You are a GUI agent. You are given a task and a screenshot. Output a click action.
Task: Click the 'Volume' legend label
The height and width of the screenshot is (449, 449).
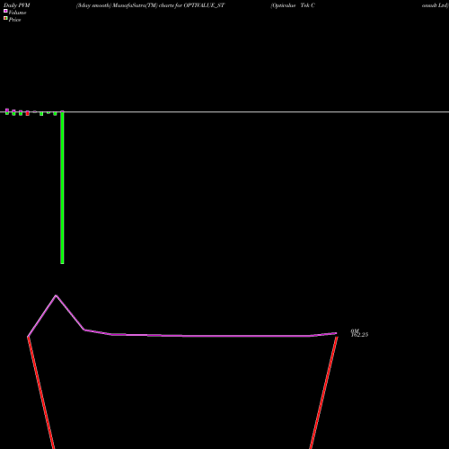coord(17,13)
